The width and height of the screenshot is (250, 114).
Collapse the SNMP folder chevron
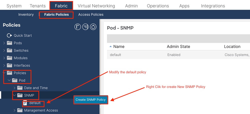(14, 95)
